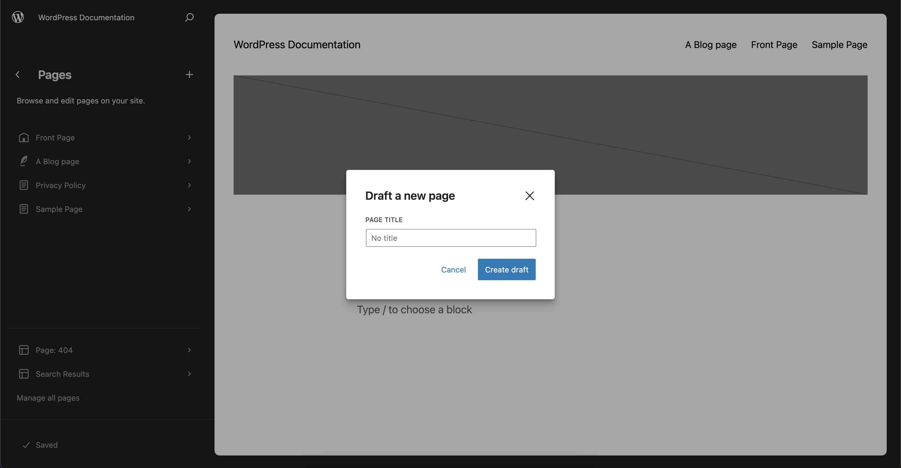Click the Pages heading
The width and height of the screenshot is (901, 468).
coord(55,75)
